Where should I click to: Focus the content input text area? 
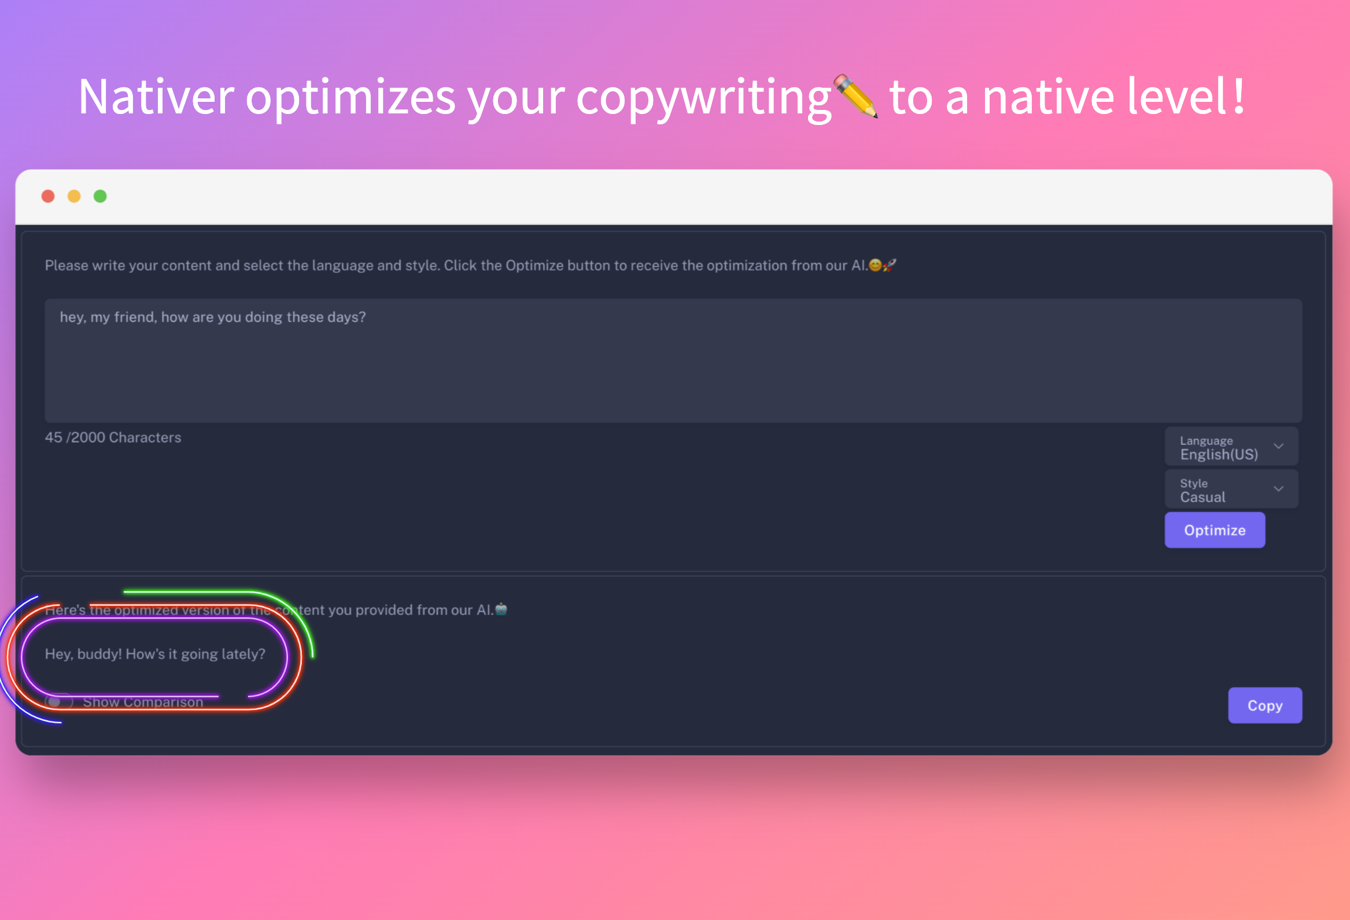pos(673,360)
